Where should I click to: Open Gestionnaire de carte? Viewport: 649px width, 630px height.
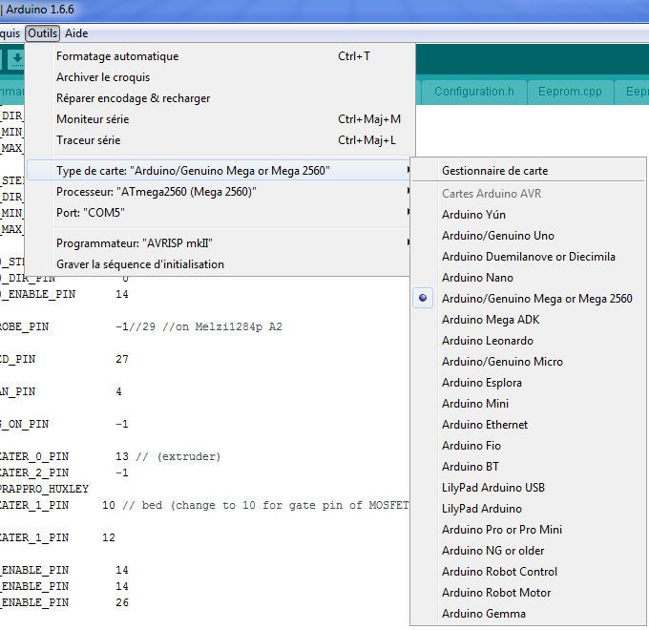tap(529, 171)
